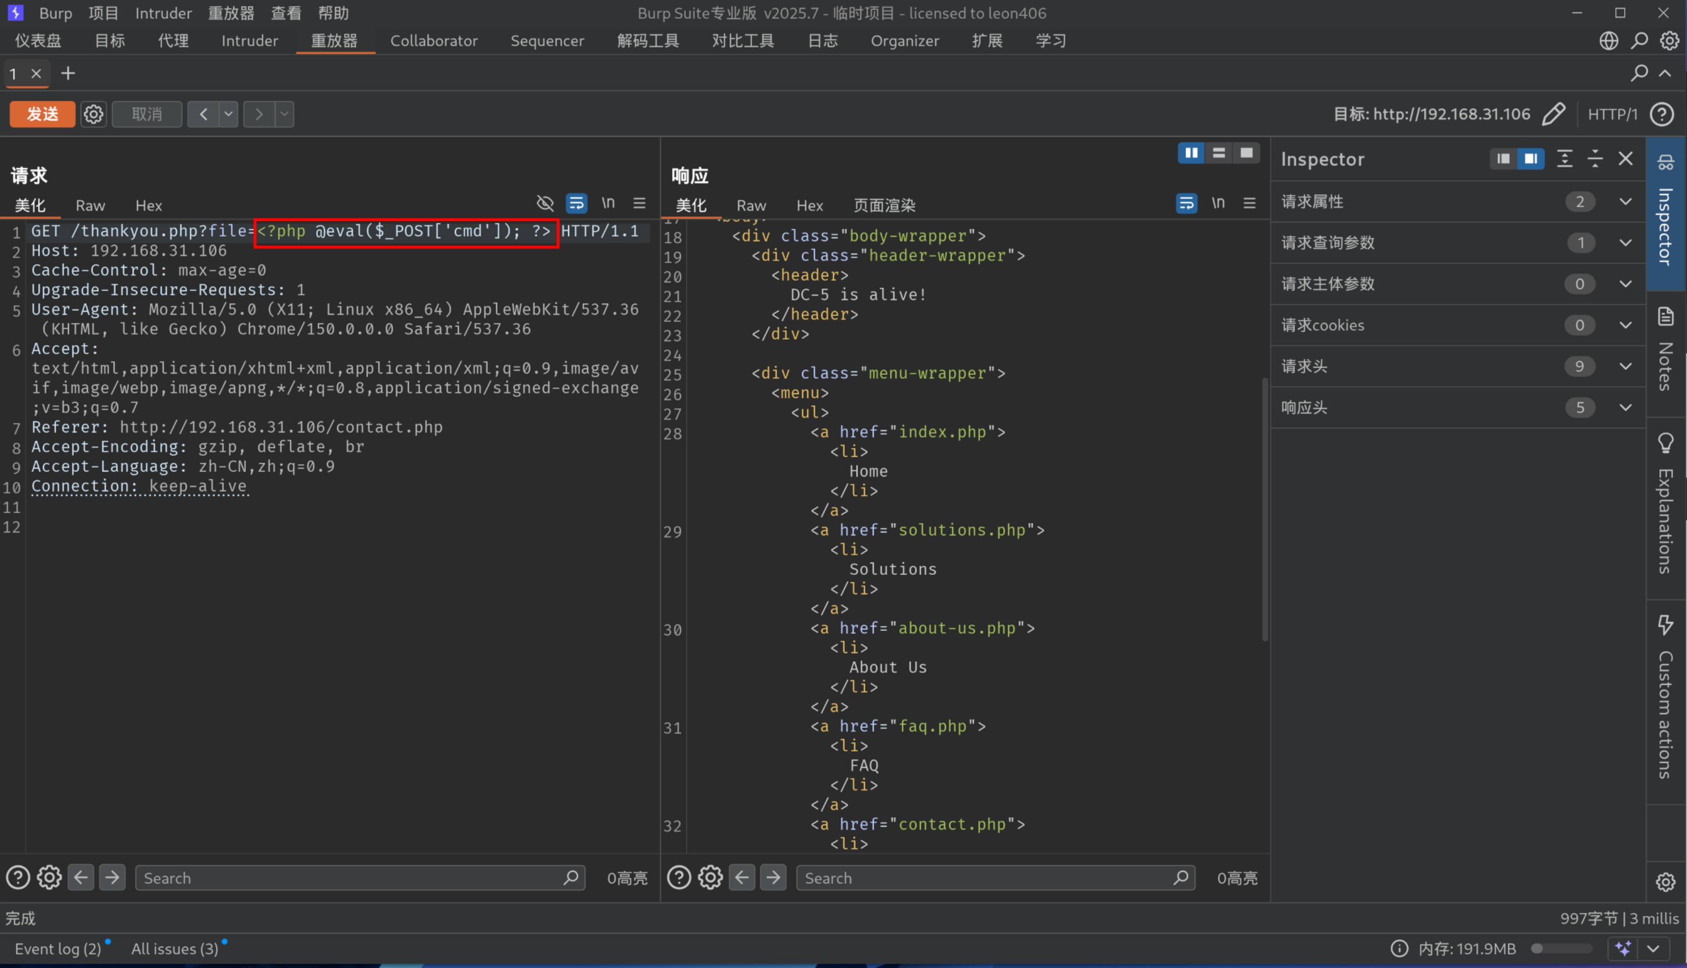Open send settings gear next to 发送
Viewport: 1687px width, 968px height.
point(93,114)
